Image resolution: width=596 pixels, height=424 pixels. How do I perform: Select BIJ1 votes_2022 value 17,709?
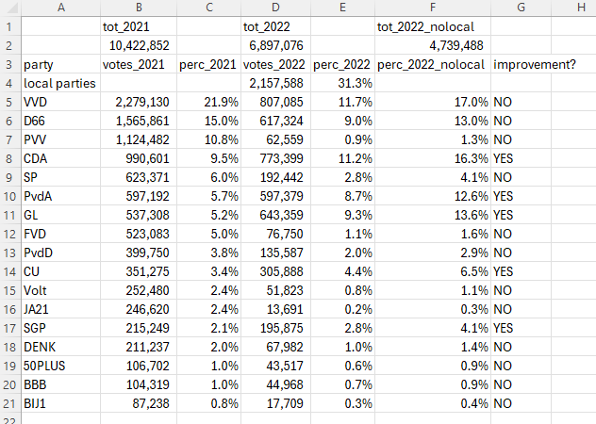pyautogui.click(x=276, y=403)
